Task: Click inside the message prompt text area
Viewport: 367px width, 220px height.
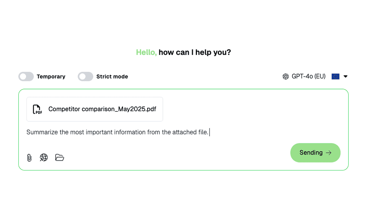Action: coord(117,132)
